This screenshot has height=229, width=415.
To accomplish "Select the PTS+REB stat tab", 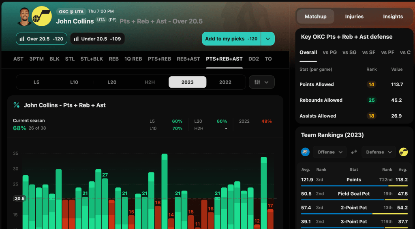I will [x=159, y=59].
